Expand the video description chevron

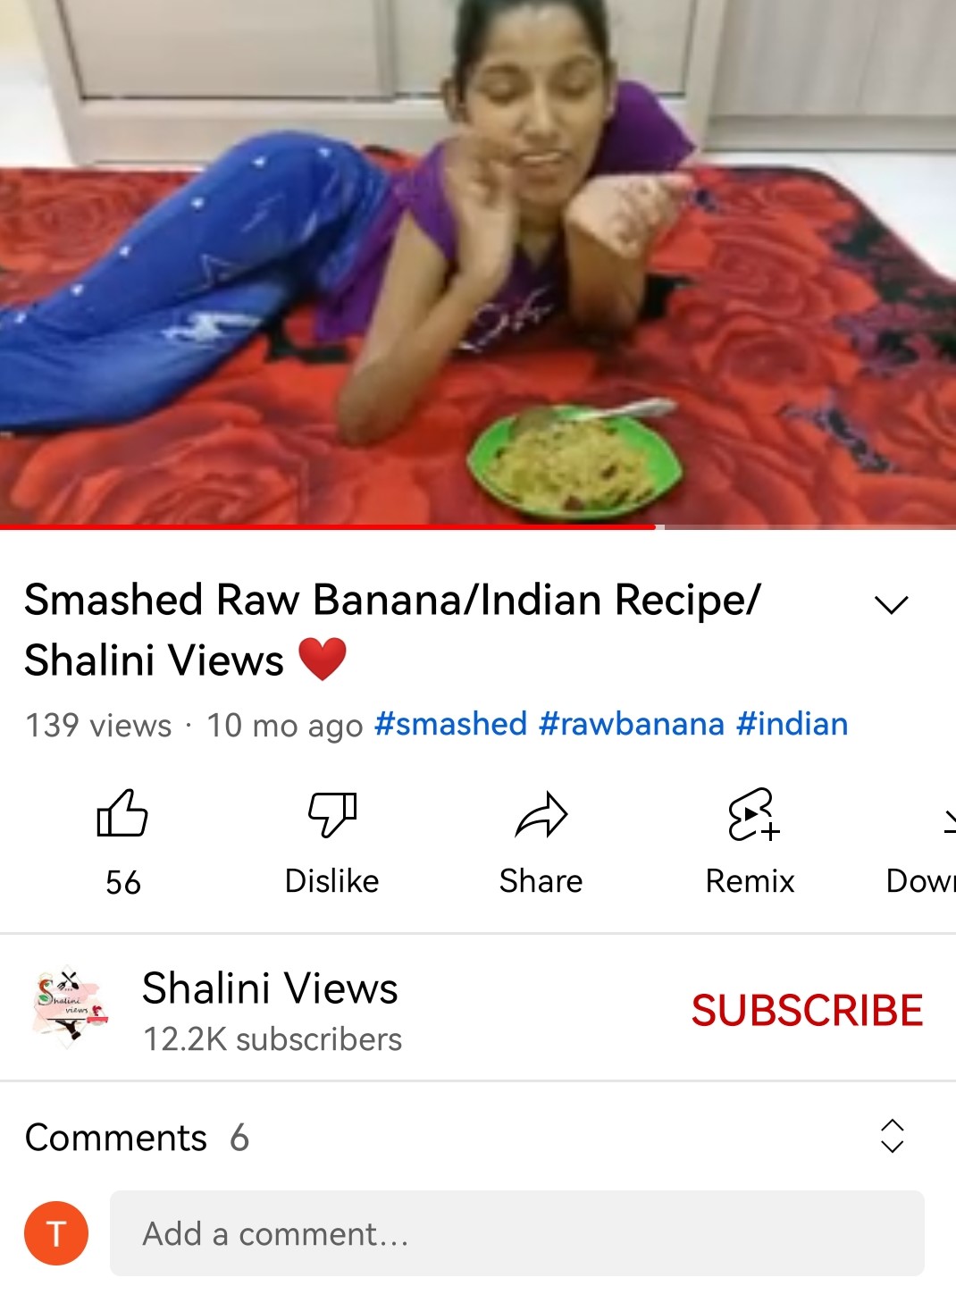[891, 605]
